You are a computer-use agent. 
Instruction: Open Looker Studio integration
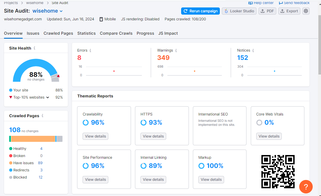point(239,11)
